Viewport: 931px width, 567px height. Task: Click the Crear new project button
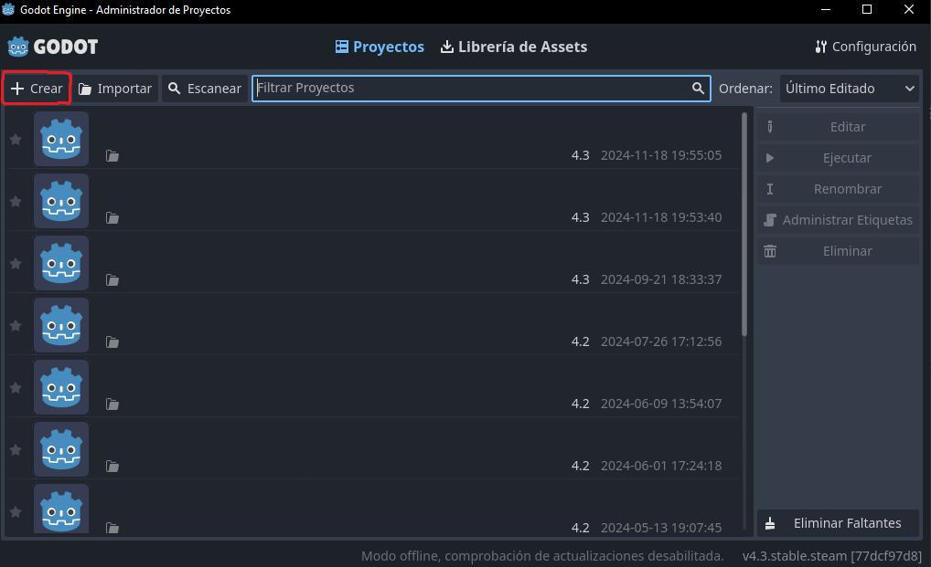coord(37,89)
